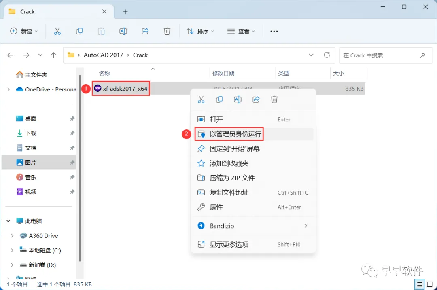Image resolution: width=437 pixels, height=290 pixels.
Task: Toggle the pin on 桌面 quick access
Action: click(x=72, y=119)
